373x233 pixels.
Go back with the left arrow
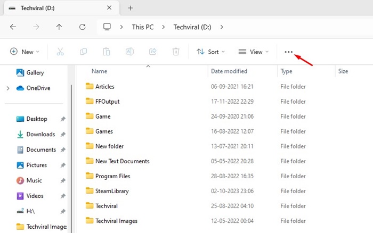(13, 27)
